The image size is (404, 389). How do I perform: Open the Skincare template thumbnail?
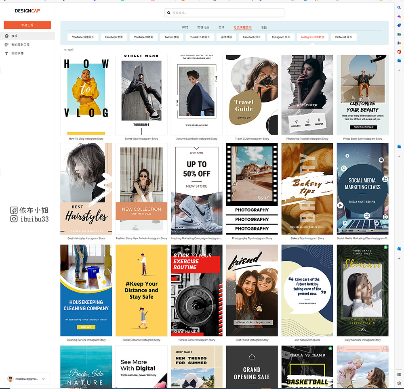pos(362,291)
